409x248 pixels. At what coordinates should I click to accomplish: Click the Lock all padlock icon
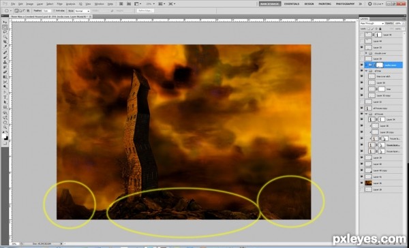coord(380,29)
